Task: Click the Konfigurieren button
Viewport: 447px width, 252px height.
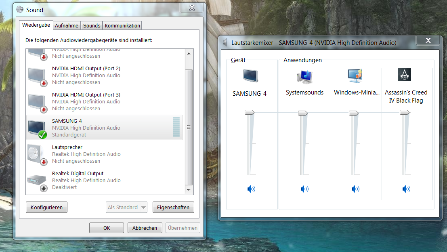Action: pyautogui.click(x=46, y=207)
